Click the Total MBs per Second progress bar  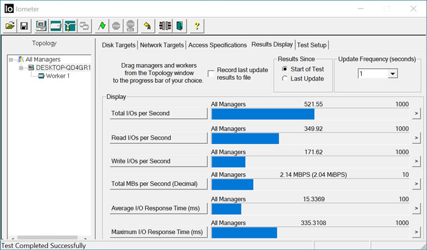coord(310,185)
